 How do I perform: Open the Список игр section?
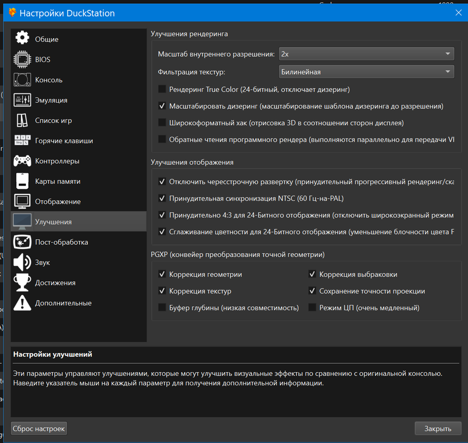[79, 120]
